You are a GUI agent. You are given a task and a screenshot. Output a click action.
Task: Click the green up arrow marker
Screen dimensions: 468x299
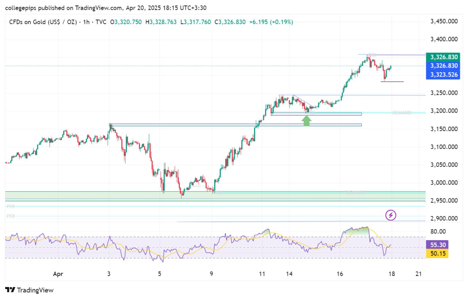click(306, 121)
